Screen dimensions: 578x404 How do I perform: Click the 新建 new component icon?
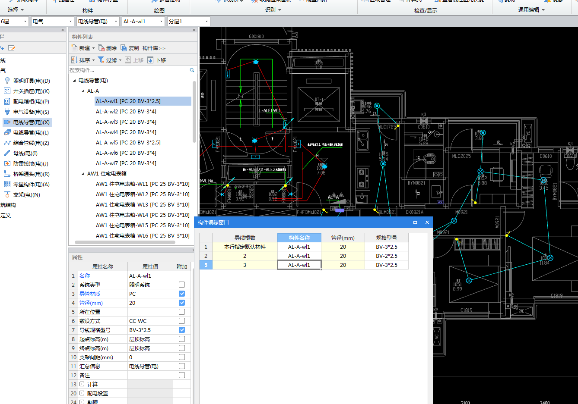(x=74, y=48)
